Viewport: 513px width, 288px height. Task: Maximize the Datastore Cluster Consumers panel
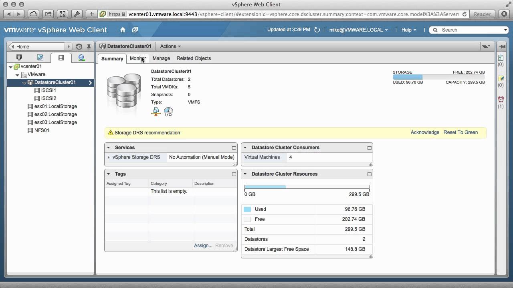coord(369,148)
